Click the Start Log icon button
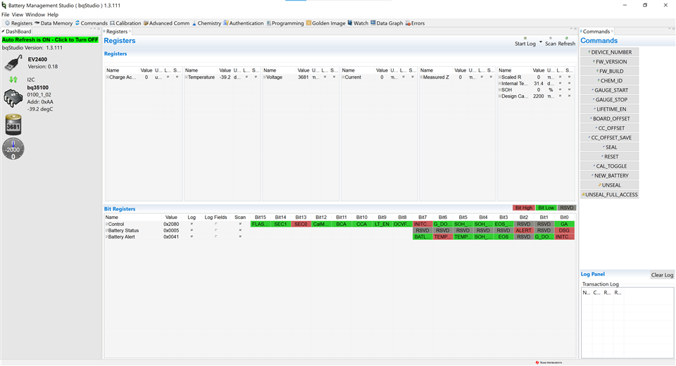 (x=525, y=42)
